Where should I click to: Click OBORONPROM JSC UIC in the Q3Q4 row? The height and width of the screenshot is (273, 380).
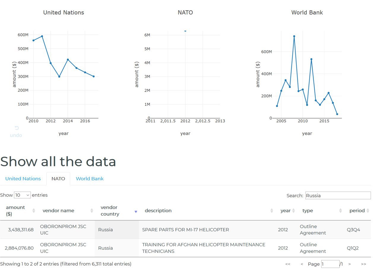tap(63, 229)
